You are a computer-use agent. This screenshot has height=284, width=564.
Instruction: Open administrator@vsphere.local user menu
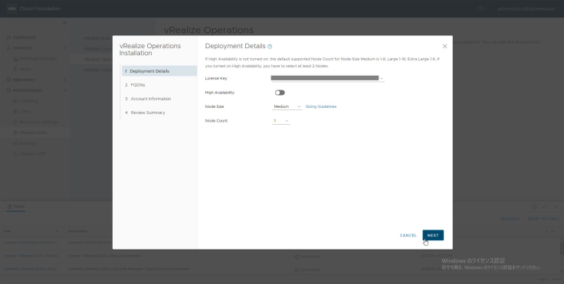tap(528, 8)
